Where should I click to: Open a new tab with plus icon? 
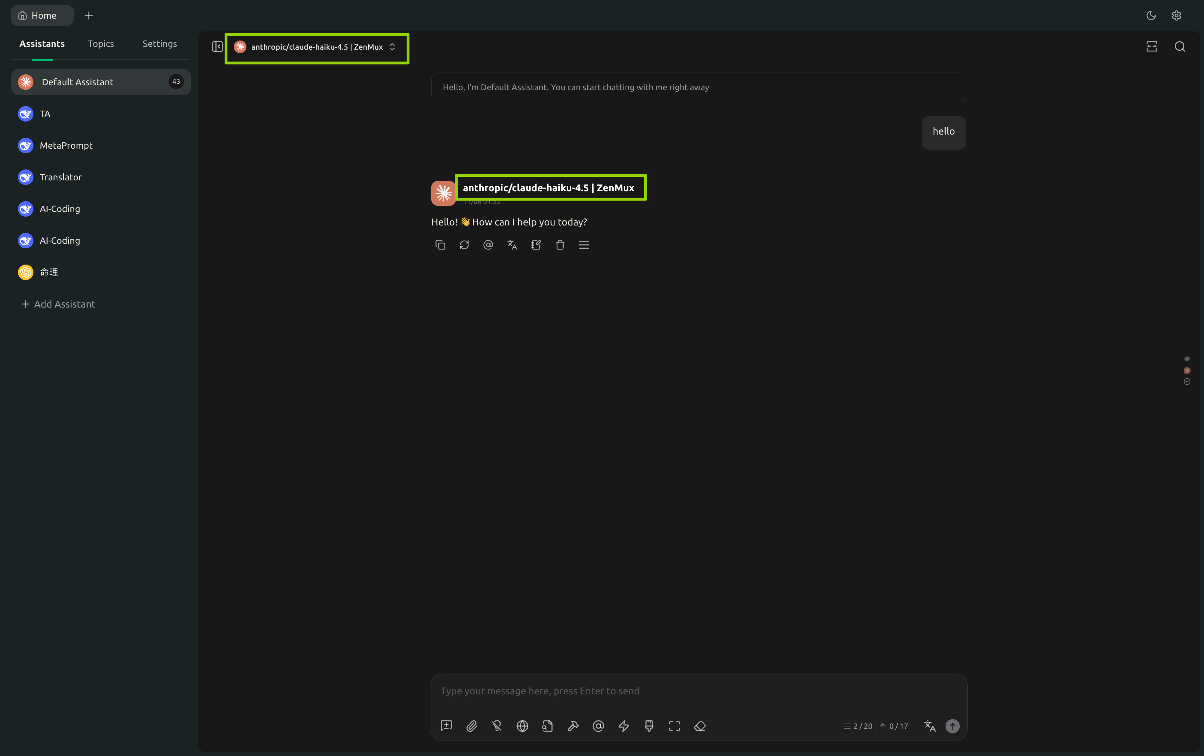coord(89,16)
